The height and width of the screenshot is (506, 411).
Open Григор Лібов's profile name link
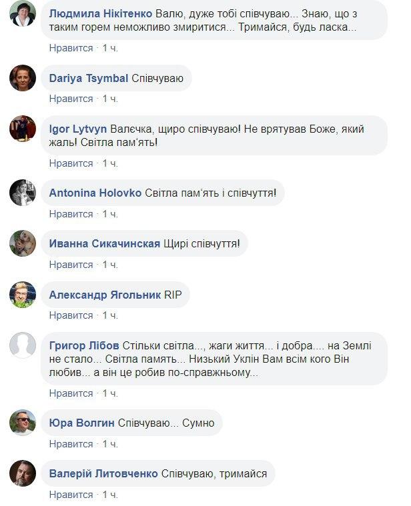tap(84, 346)
